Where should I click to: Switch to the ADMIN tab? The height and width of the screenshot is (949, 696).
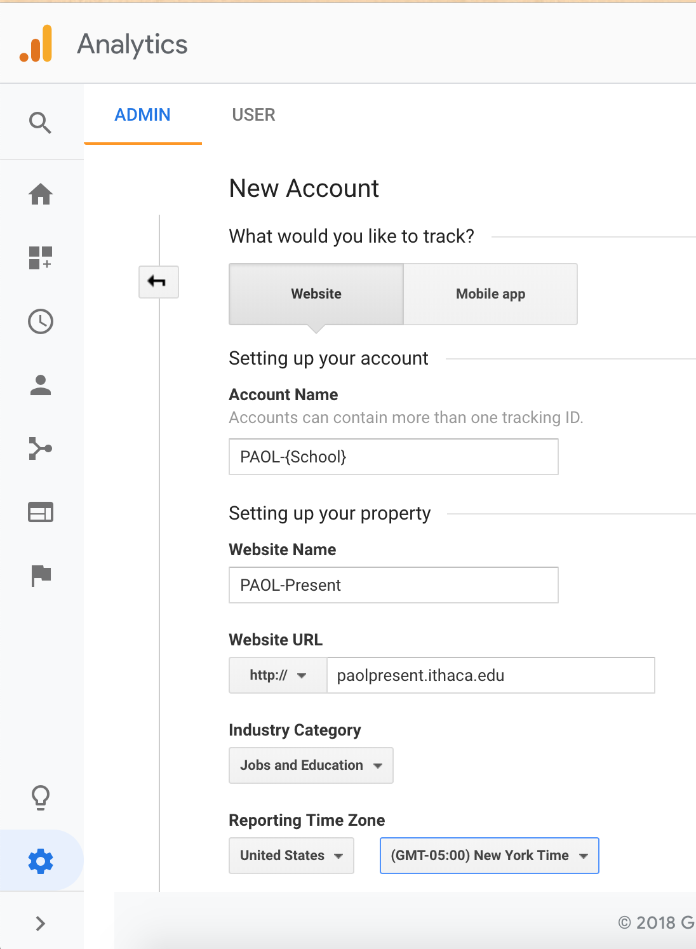[142, 115]
